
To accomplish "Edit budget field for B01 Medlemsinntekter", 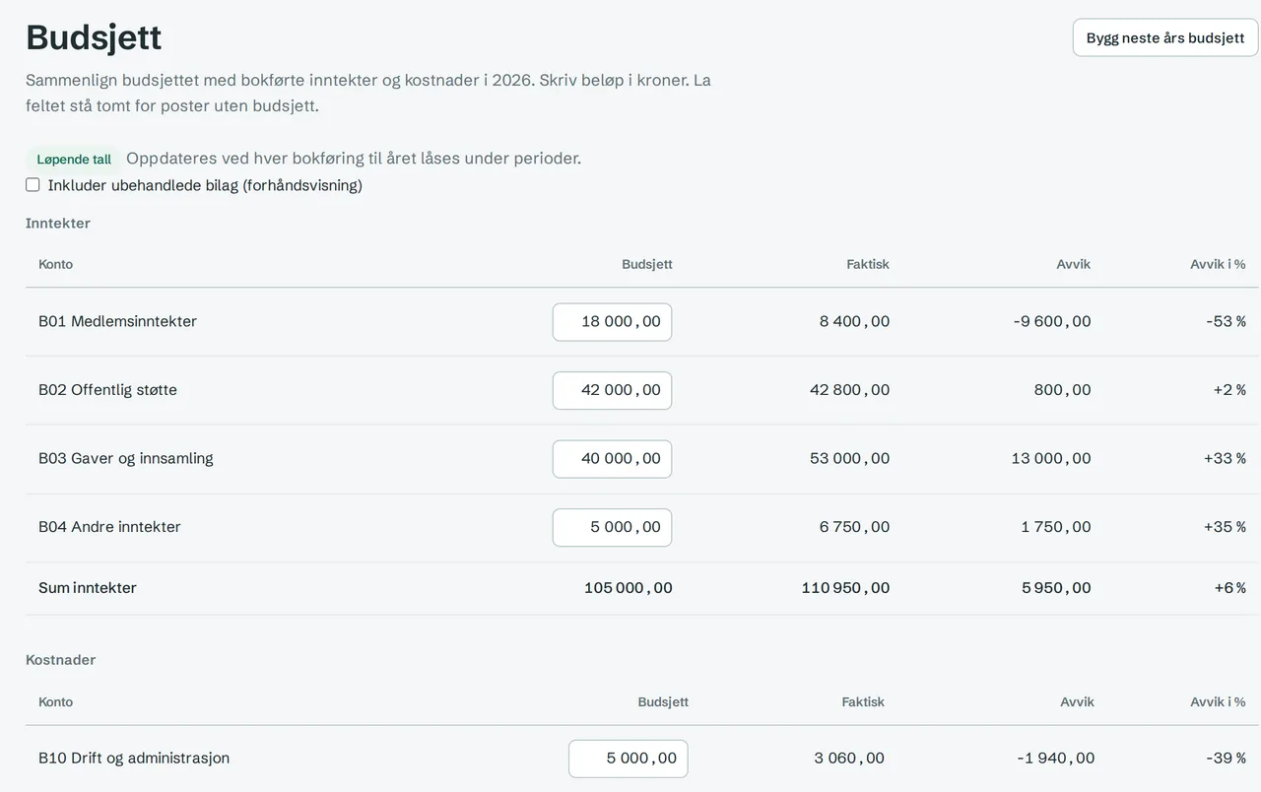I will pyautogui.click(x=612, y=322).
